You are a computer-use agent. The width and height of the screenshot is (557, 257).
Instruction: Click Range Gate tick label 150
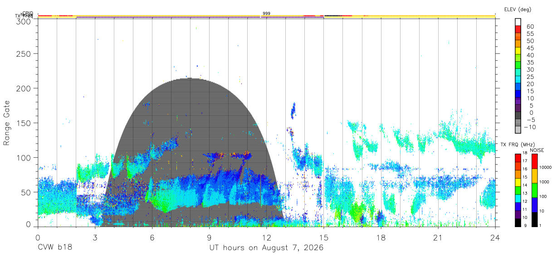[x=23, y=123]
